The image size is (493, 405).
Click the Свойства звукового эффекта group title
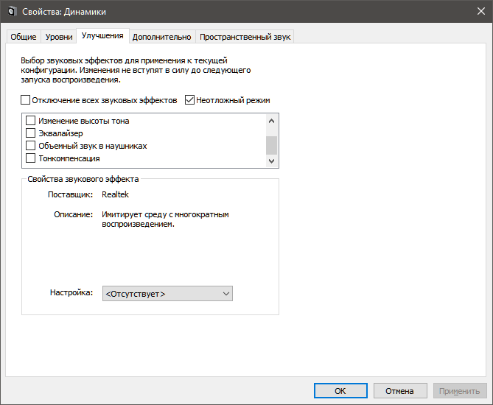[x=83, y=179]
